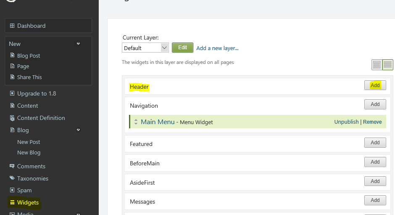This screenshot has height=215, width=395.
Task: Open Upgrade to 1.8 menu item
Action: pyautogui.click(x=36, y=93)
